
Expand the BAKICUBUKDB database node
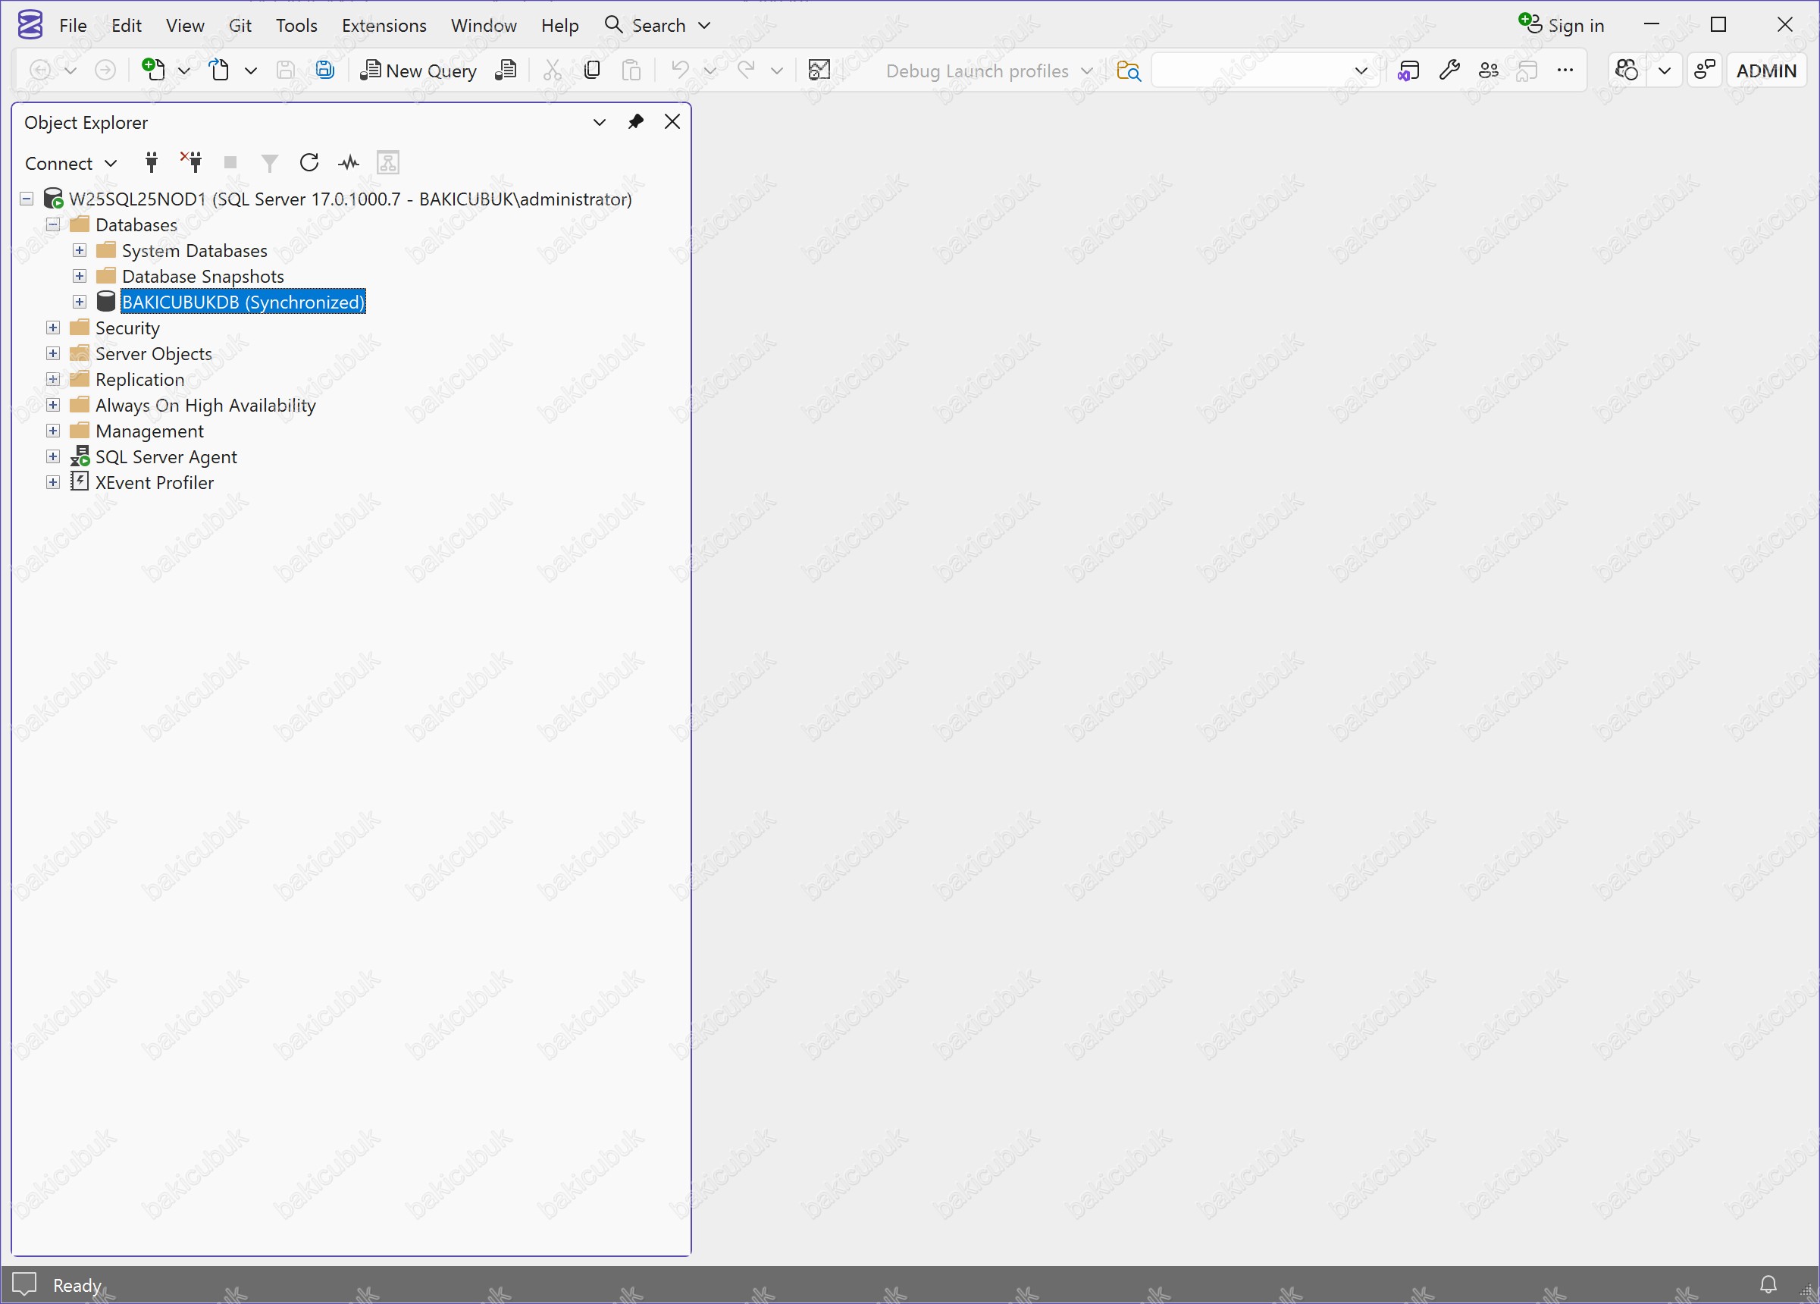(80, 302)
